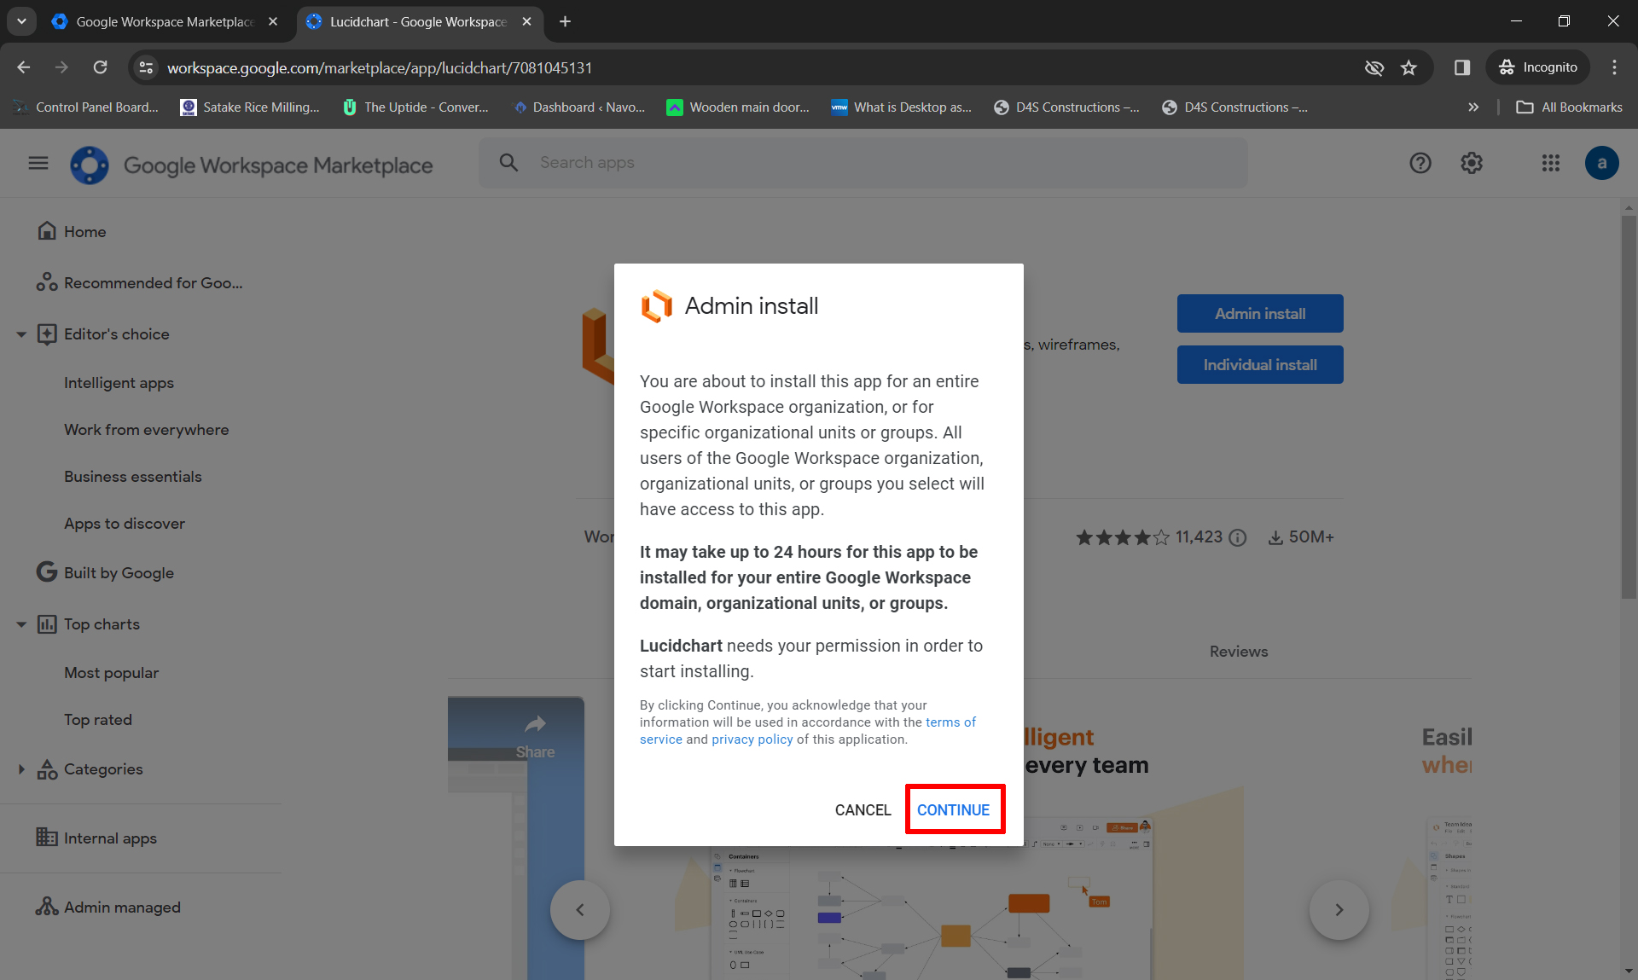
Task: Click the Home sidebar icon
Action: (48, 231)
